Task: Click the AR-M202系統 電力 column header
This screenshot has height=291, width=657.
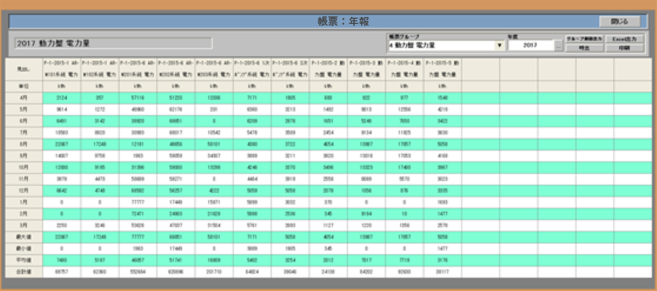Action: click(x=176, y=69)
